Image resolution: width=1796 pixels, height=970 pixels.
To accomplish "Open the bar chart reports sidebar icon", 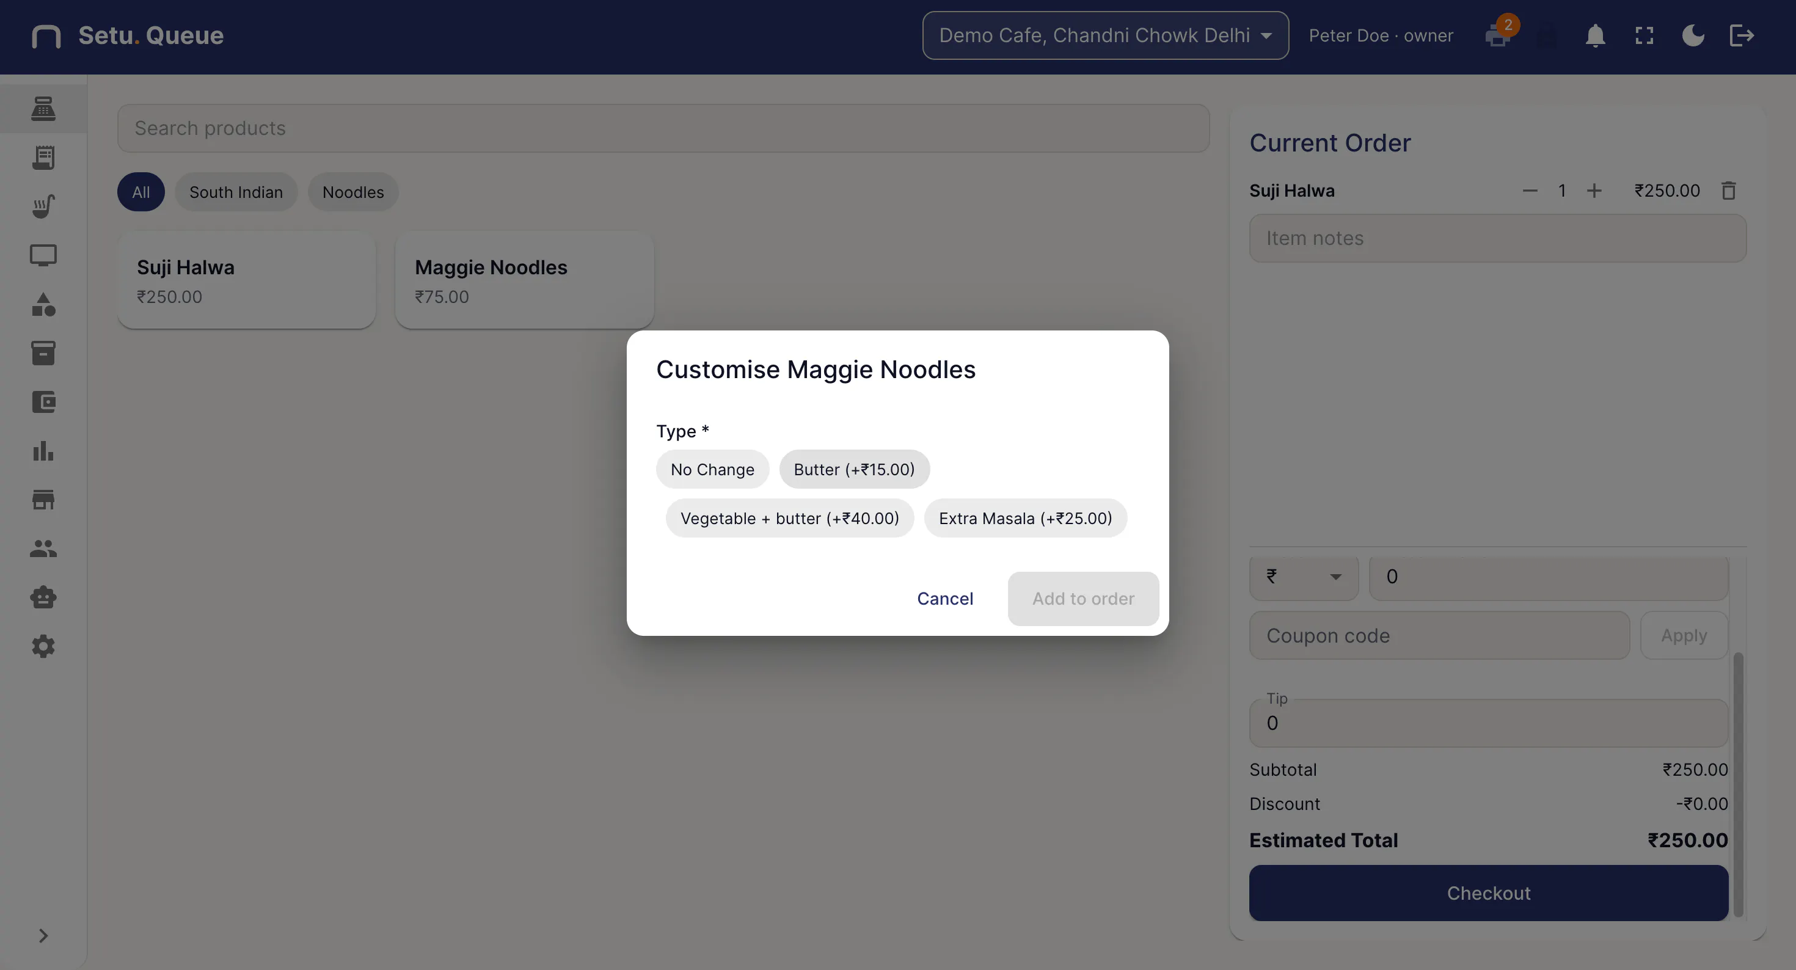I will 43,451.
